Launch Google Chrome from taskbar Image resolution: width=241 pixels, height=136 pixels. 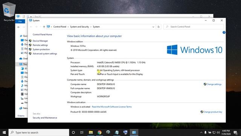pyautogui.click(x=99, y=133)
